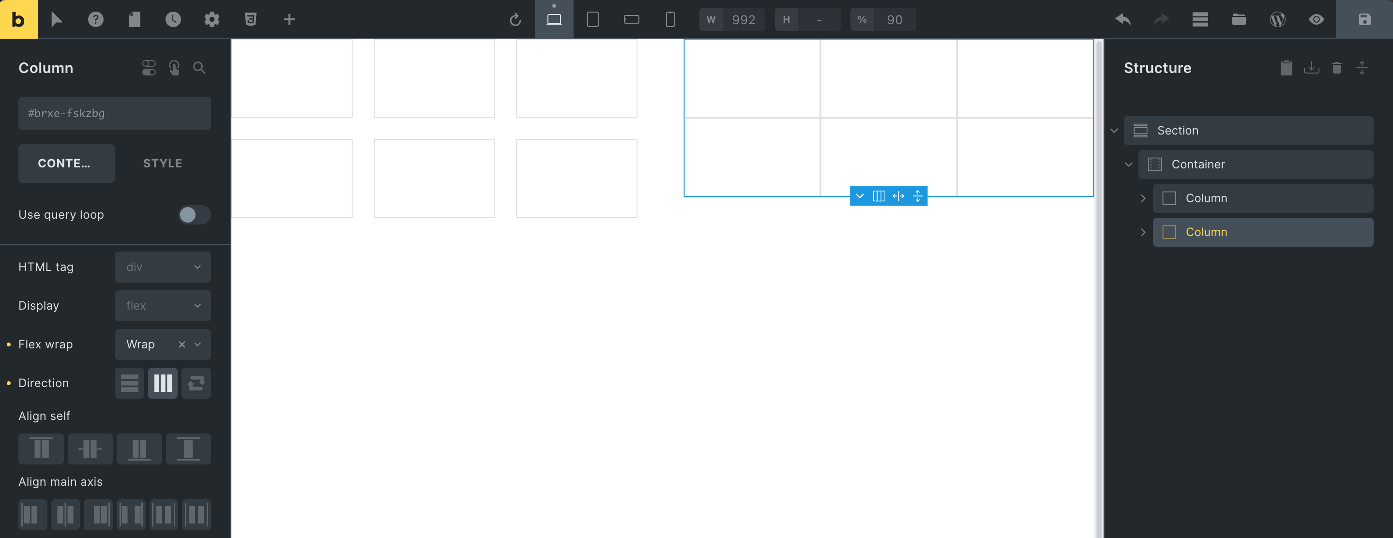This screenshot has height=538, width=1393.
Task: Click the canvas height field
Action: (x=819, y=19)
